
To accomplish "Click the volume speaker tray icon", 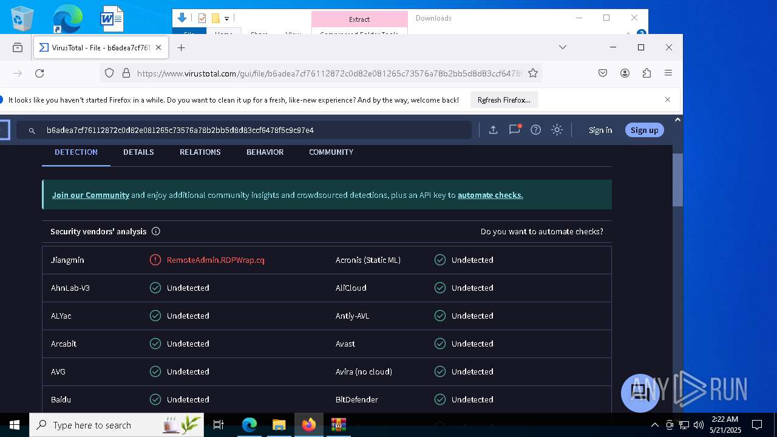I will (x=699, y=425).
